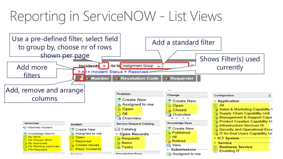Open IT for End Users Capability
Screen dimensions: 283x159
[246, 134]
